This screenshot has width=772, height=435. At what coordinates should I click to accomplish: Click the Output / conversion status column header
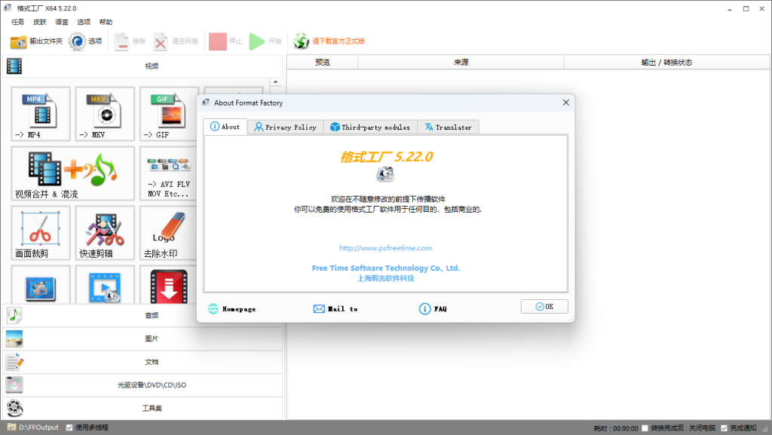(x=666, y=62)
